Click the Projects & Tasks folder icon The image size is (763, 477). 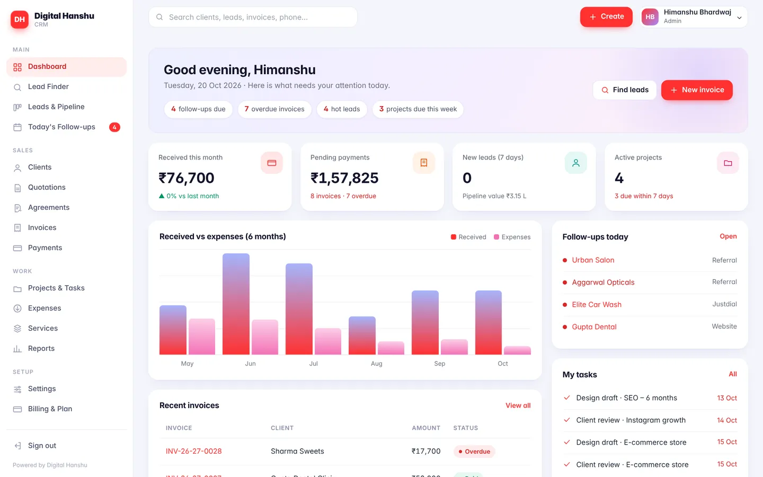click(x=17, y=288)
